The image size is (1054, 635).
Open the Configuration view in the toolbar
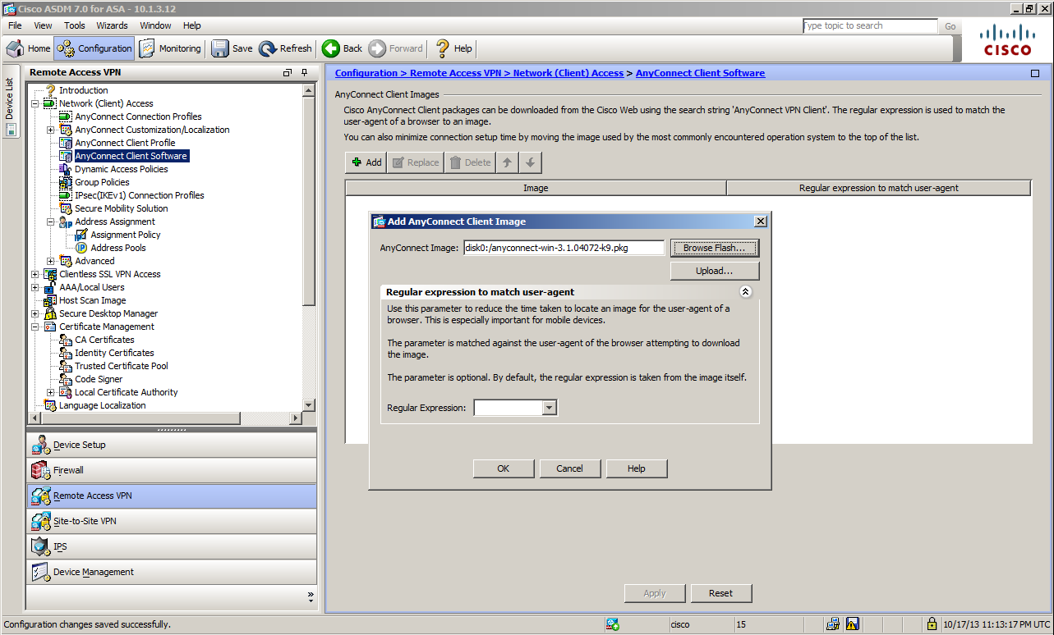pyautogui.click(x=94, y=48)
